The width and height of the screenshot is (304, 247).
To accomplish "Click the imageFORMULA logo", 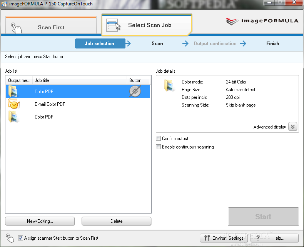I will coord(262,21).
